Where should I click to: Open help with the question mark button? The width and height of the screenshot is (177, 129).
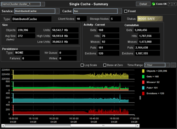(x=174, y=4)
